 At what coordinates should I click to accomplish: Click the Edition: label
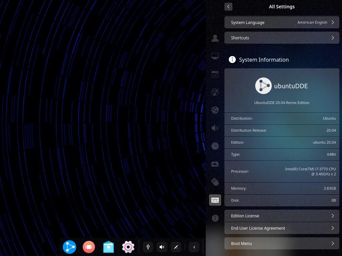tap(237, 142)
